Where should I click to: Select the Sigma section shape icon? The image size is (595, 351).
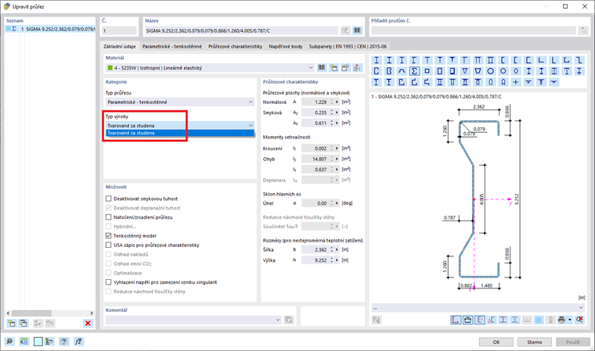pyautogui.click(x=414, y=71)
